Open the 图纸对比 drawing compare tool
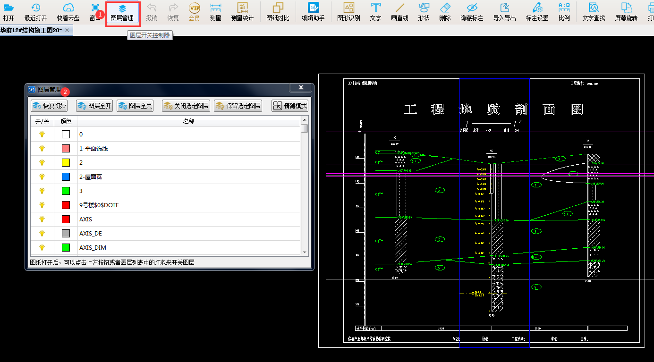The height and width of the screenshot is (362, 654). tap(278, 12)
